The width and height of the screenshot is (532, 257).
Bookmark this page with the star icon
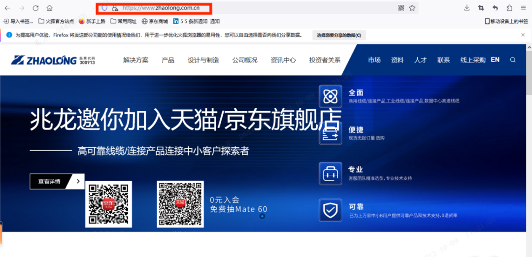412,8
